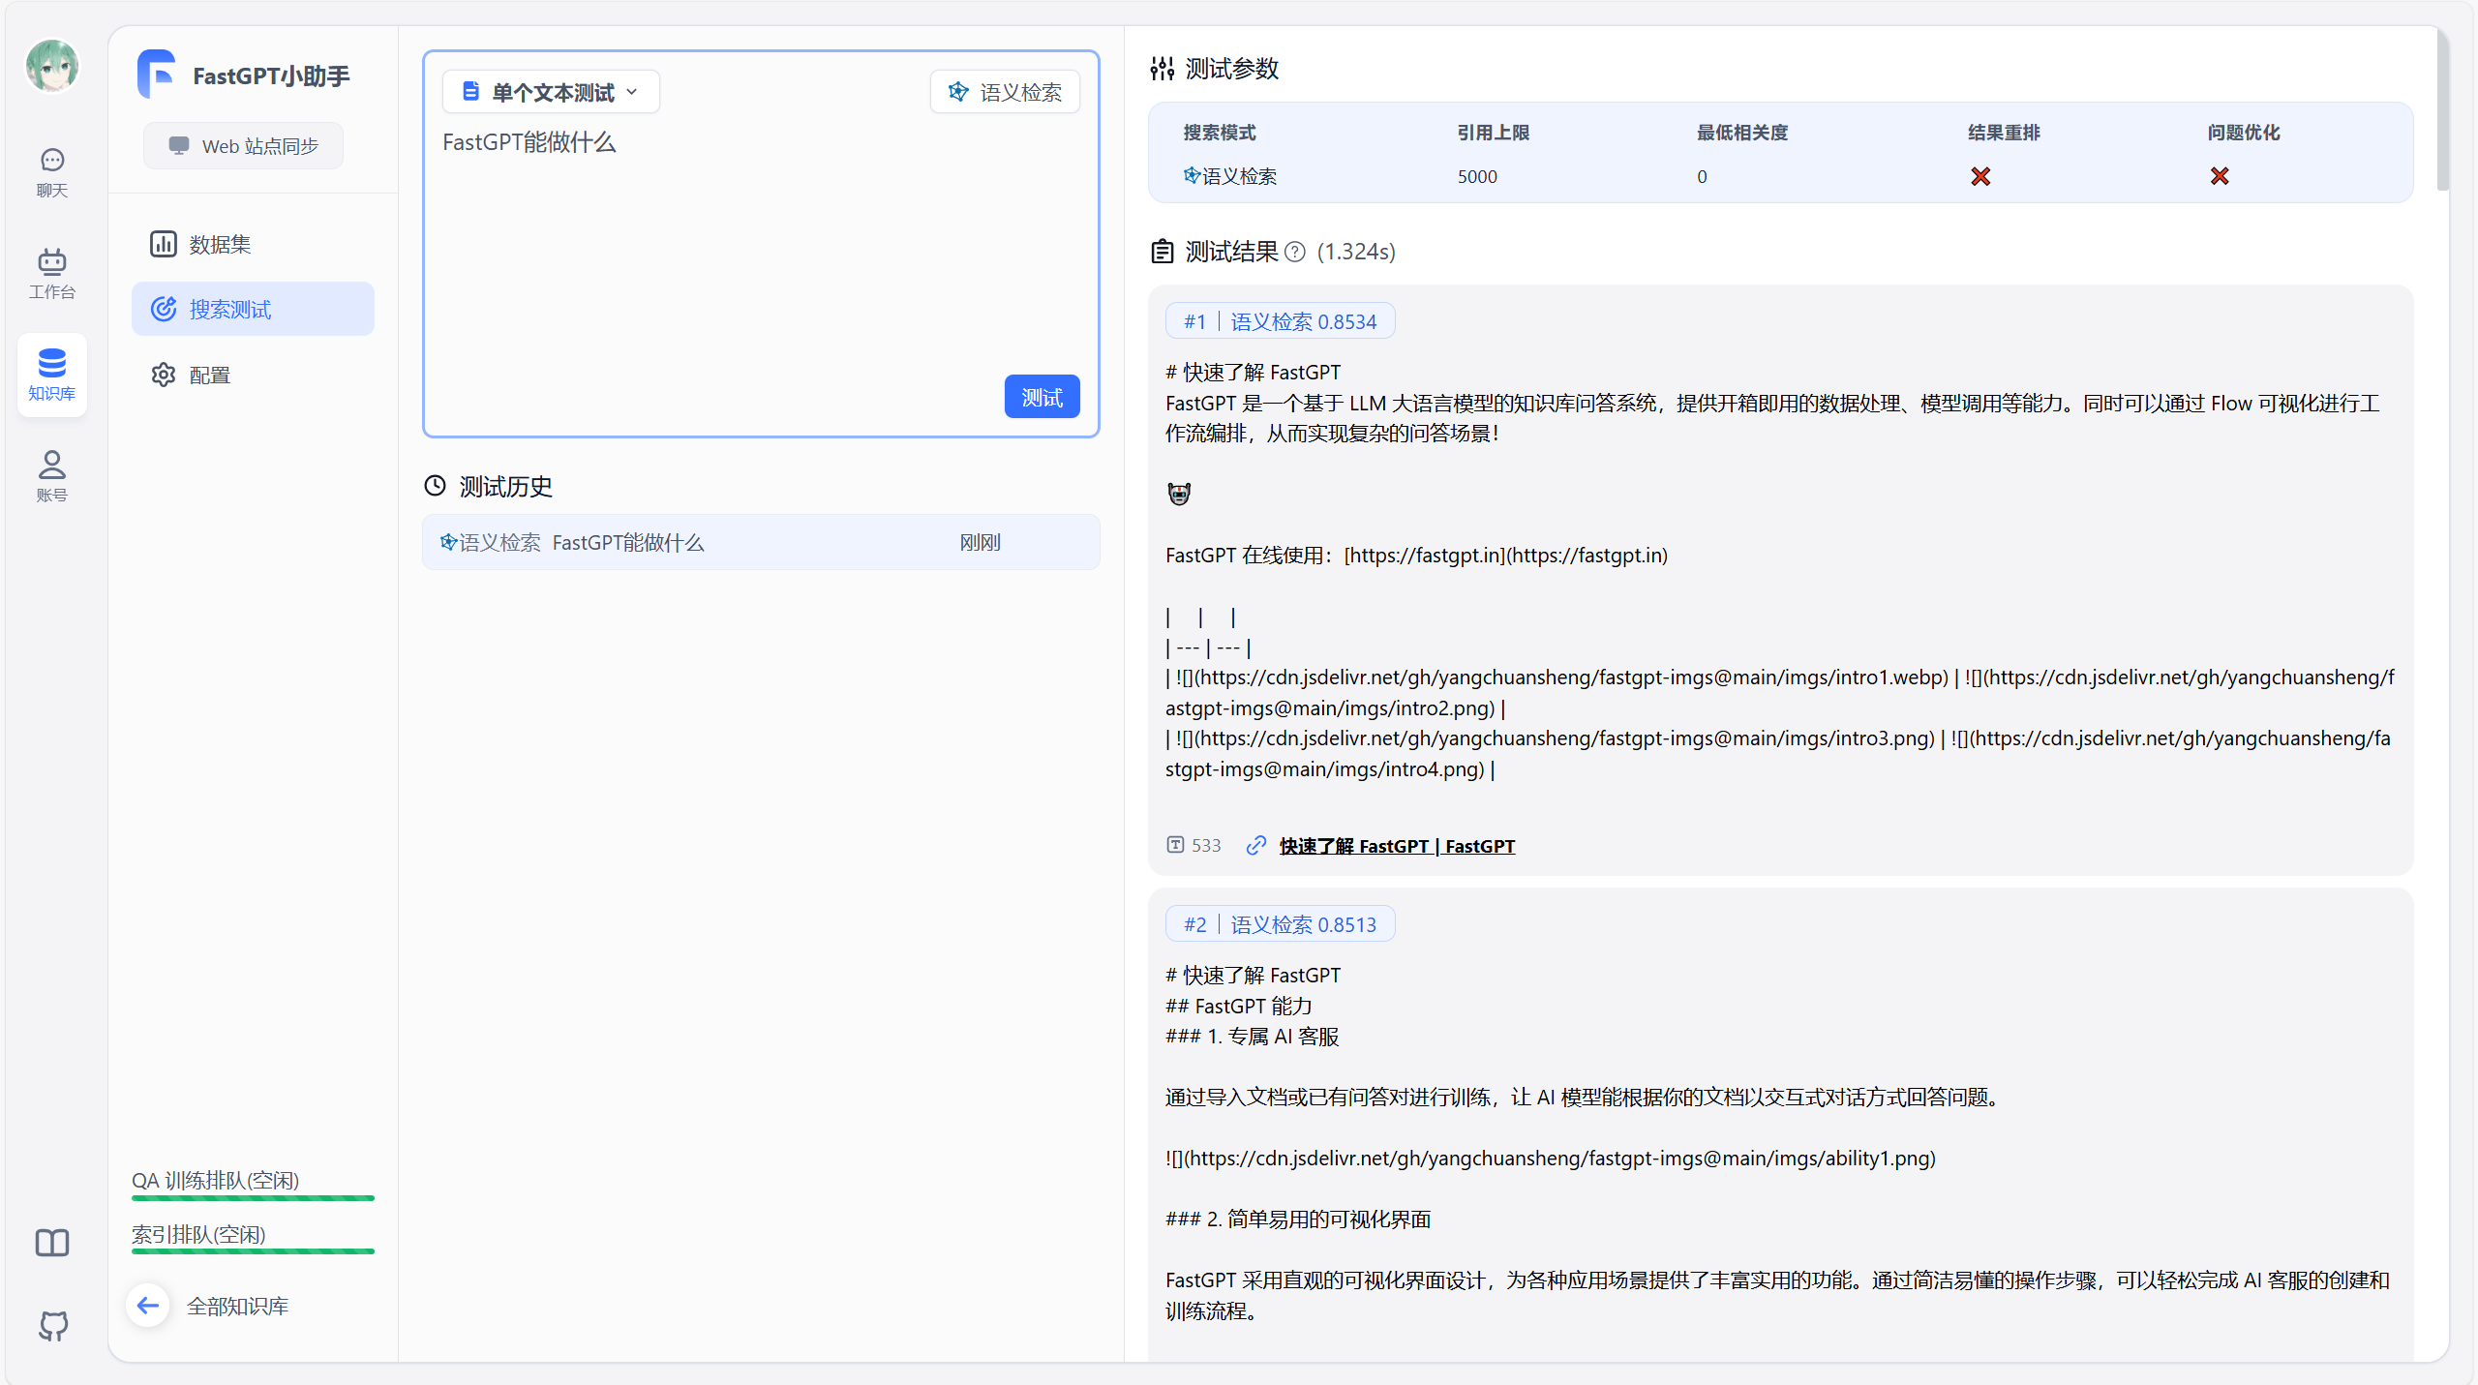Click the help icon beside 测试结果

tap(1295, 253)
